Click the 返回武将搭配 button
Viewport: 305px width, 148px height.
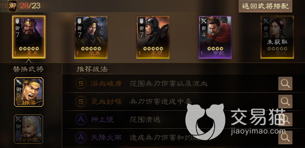265,6
